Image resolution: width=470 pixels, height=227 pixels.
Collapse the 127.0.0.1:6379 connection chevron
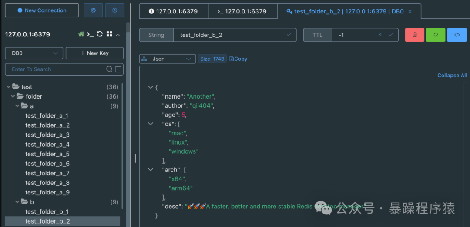tap(118, 35)
